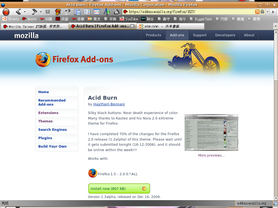
Task: Open the Back button history dropdown
Action: tap(25, 12)
